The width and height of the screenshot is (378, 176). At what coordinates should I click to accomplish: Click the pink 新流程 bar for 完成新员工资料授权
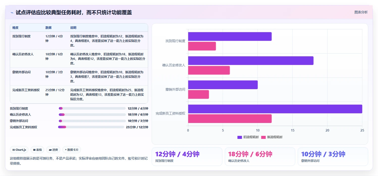pyautogui.click(x=230, y=118)
